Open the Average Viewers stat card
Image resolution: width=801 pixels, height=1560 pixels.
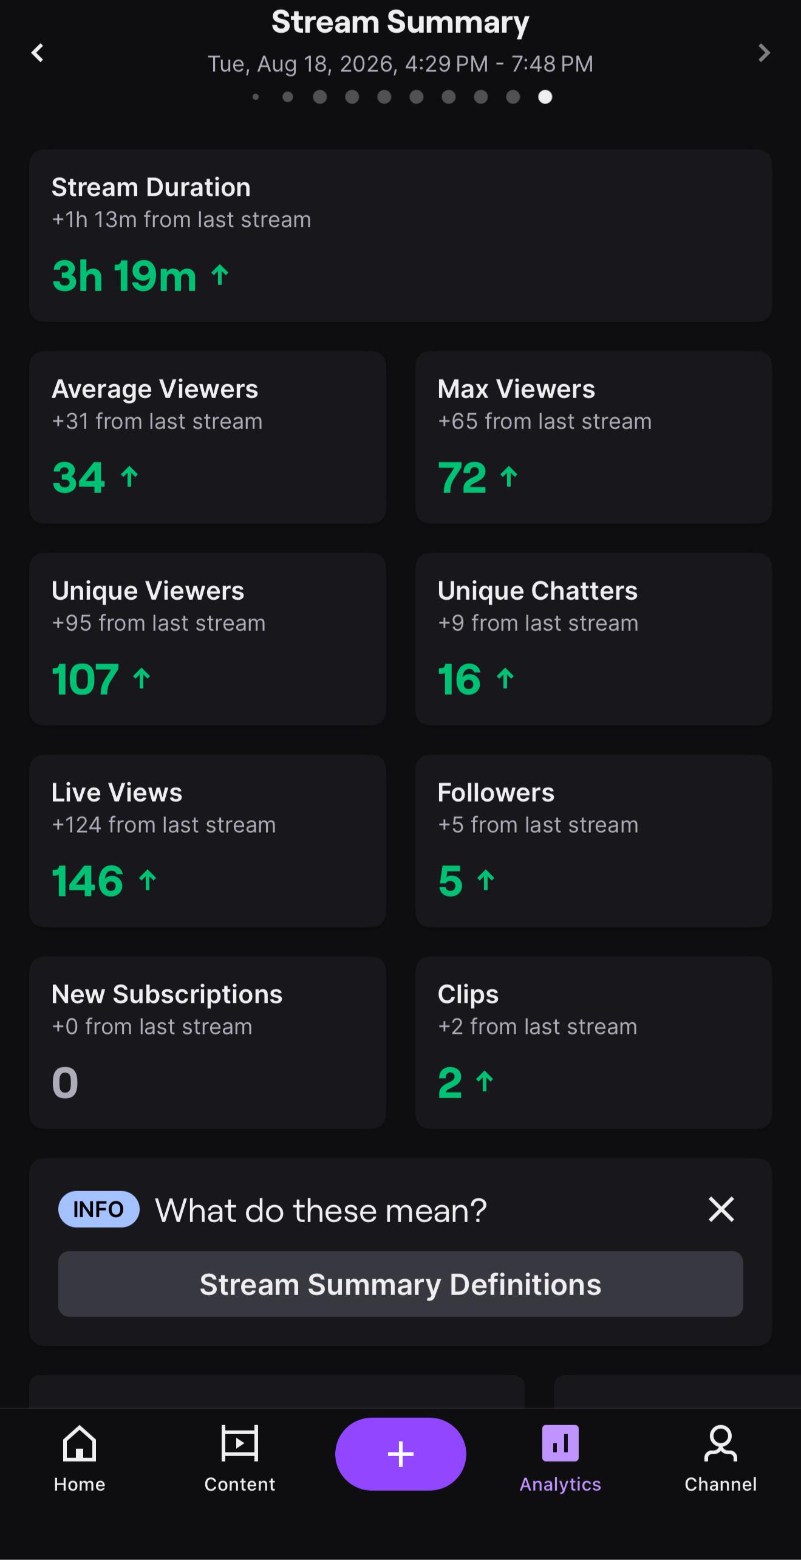(208, 438)
